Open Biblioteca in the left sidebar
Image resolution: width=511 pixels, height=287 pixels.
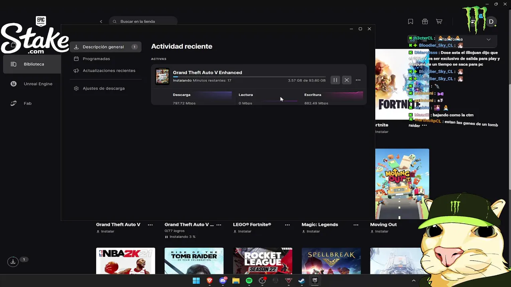(32, 64)
